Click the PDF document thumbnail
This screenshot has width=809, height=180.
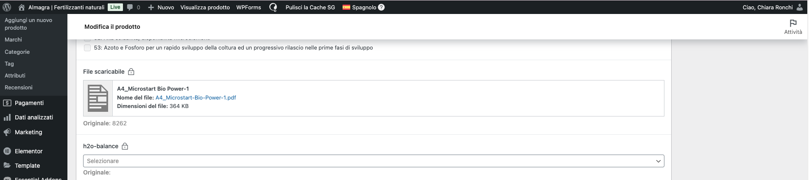coord(98,98)
